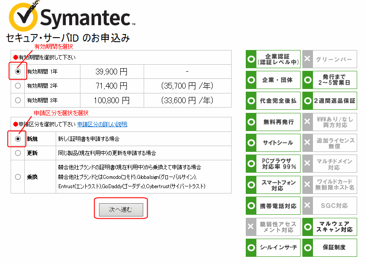Click the SGC対応 feature badge
Viewport: 366px width, 263px height.
tap(330, 206)
